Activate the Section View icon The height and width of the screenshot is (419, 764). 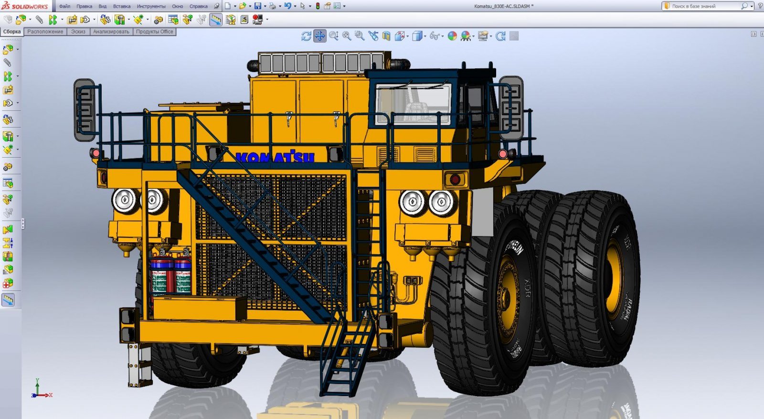pyautogui.click(x=386, y=36)
